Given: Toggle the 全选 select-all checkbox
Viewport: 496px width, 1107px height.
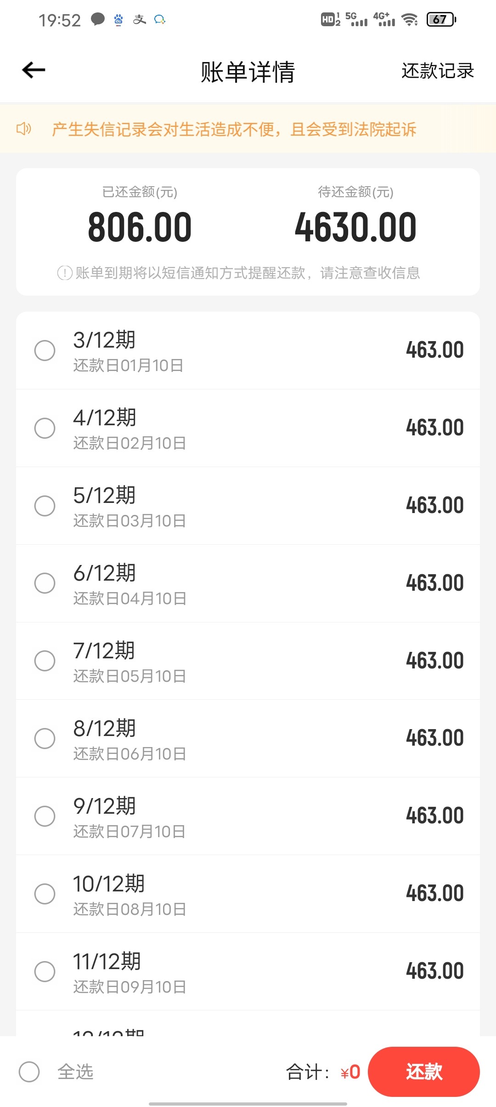Looking at the screenshot, I should coord(29,1072).
